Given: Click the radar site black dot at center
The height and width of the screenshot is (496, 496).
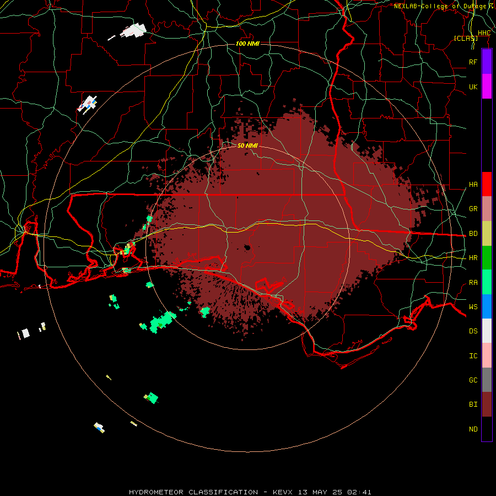Looking at the screenshot, I should [247, 247].
